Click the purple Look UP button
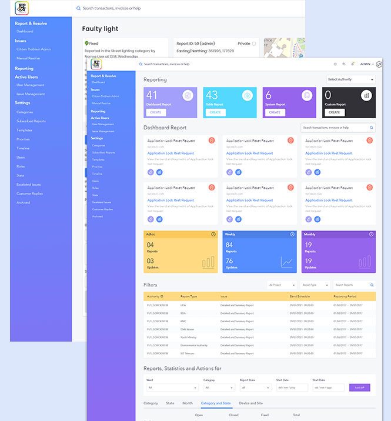Image resolution: width=391 pixels, height=421 pixels. 359,388
